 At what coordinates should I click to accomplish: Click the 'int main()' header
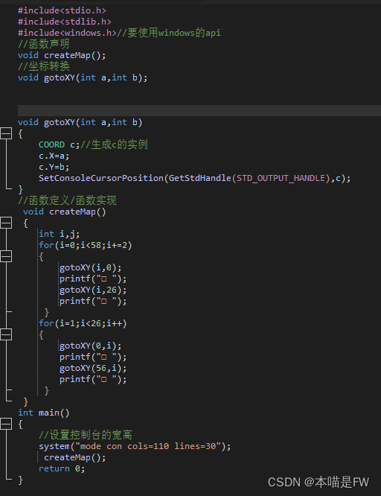coord(44,413)
